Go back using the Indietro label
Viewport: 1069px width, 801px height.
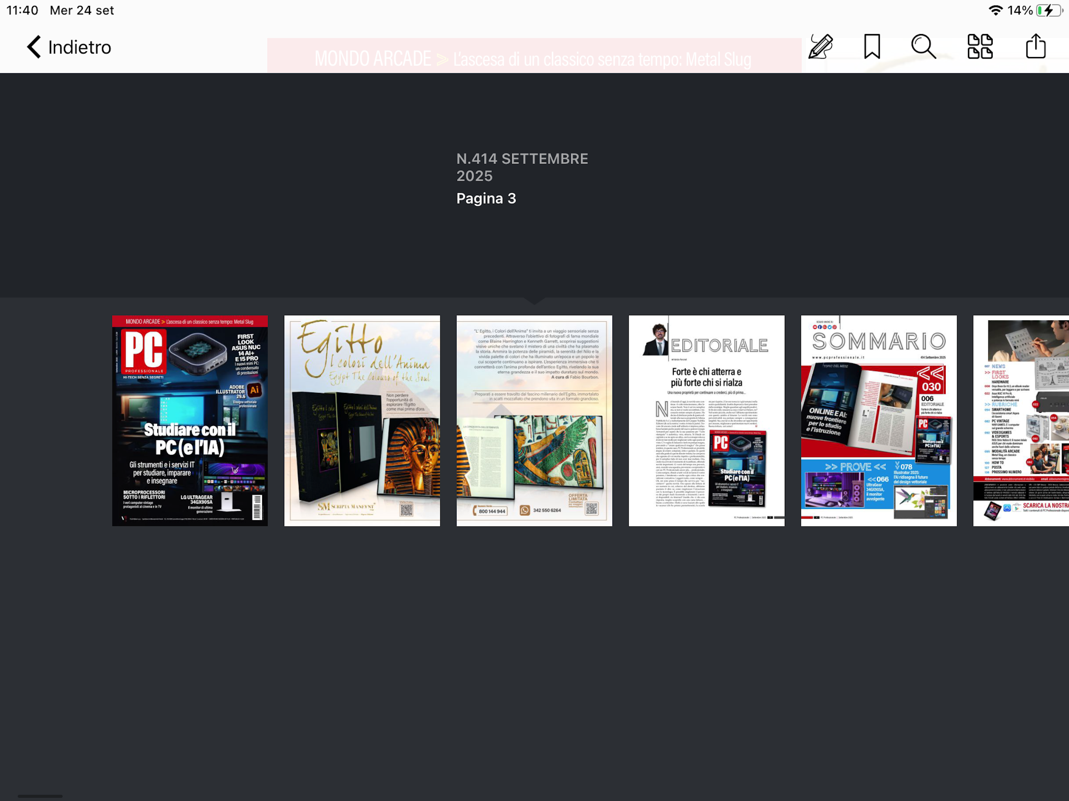pyautogui.click(x=80, y=47)
